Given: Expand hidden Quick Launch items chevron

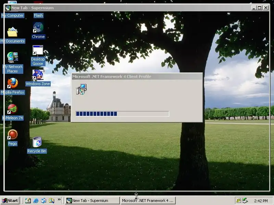Looking at the screenshot, I should pyautogui.click(x=59, y=199).
